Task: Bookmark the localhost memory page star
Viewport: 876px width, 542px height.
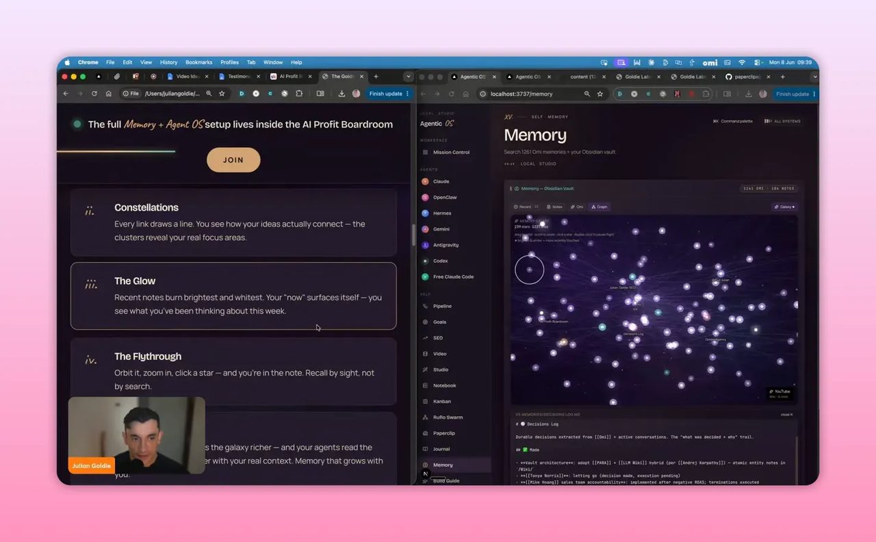Action: click(x=600, y=94)
